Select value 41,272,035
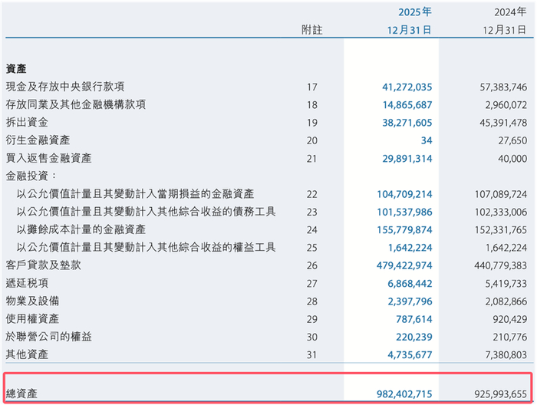537x405 pixels. [x=407, y=87]
